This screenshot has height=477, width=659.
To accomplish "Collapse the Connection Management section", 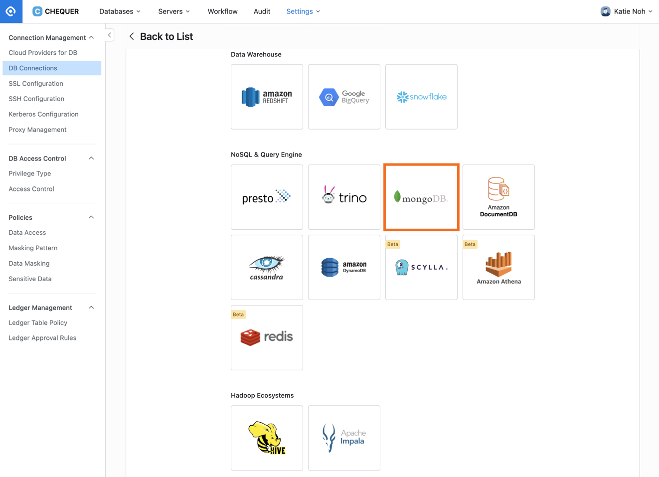I will point(91,37).
